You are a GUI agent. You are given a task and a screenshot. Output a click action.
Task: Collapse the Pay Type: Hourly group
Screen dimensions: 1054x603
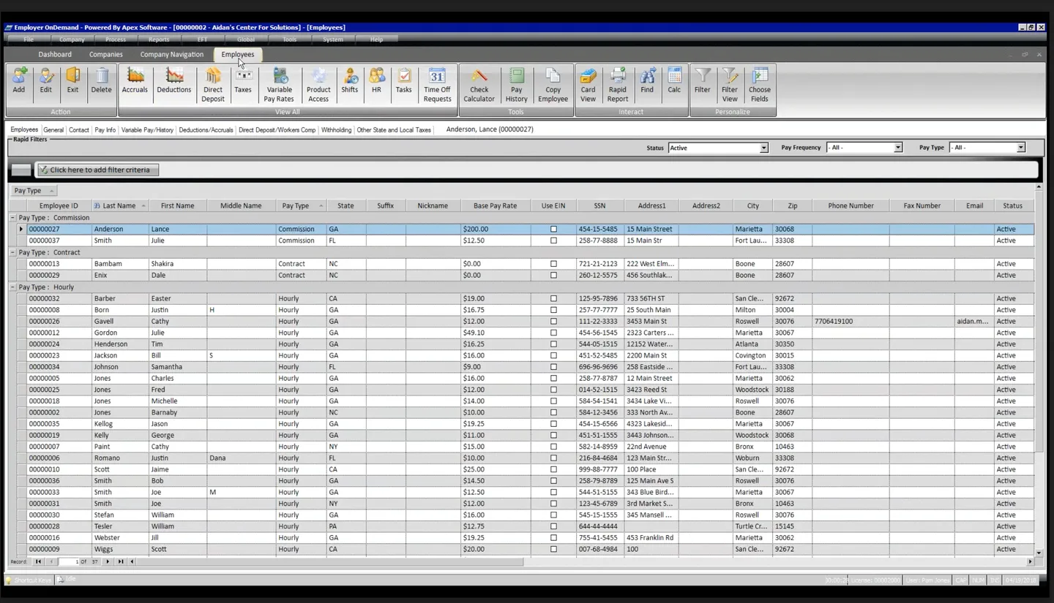click(x=11, y=287)
